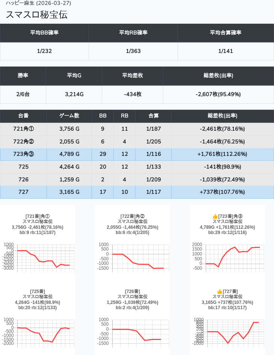Screen dimensions: 274x355
Task: Select the 727 machine number table cell
Action: click(x=23, y=192)
